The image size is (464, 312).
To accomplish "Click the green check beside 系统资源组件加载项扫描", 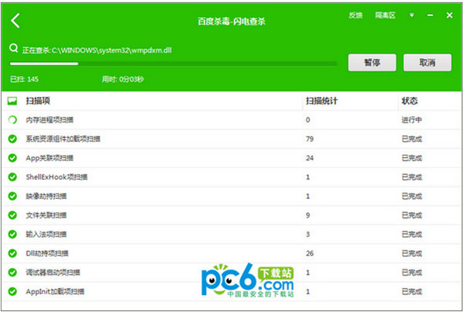I will (12, 139).
